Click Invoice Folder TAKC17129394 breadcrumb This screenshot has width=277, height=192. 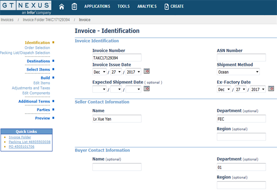(x=46, y=20)
